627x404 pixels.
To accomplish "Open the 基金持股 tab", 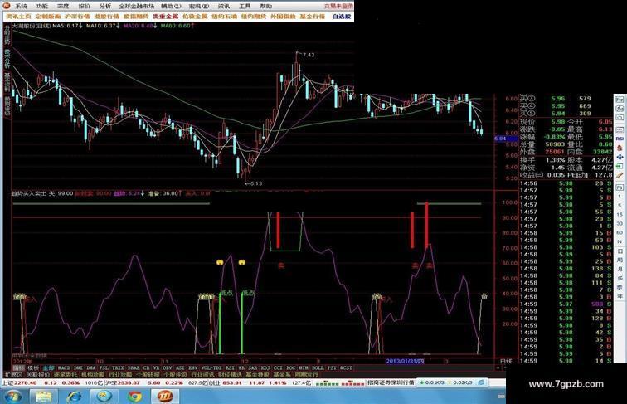I will click(x=257, y=375).
